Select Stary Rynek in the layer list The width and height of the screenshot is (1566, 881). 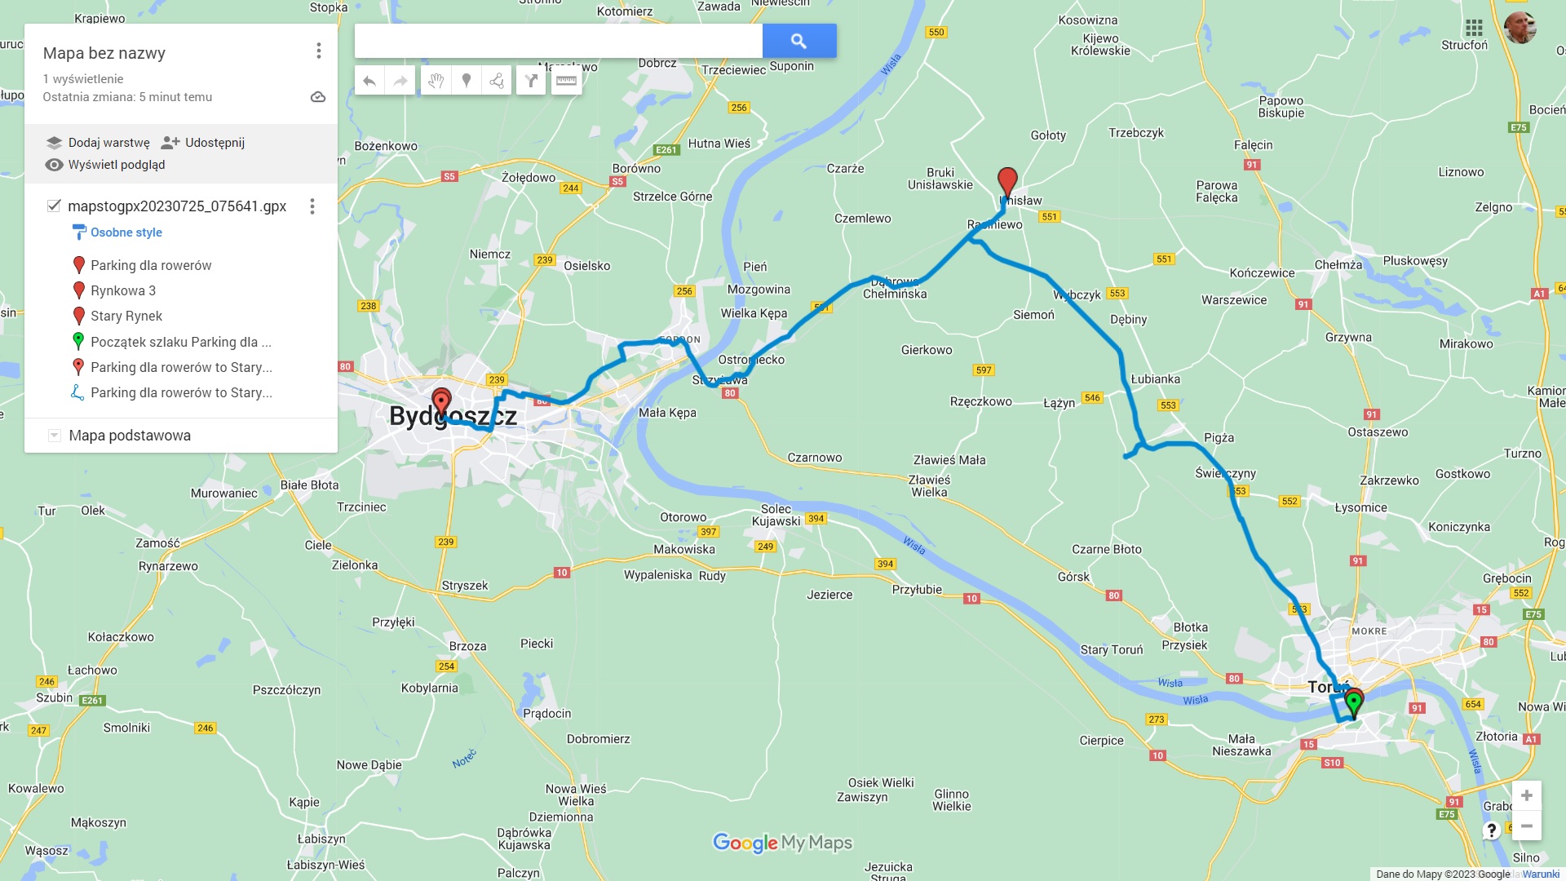click(x=126, y=316)
